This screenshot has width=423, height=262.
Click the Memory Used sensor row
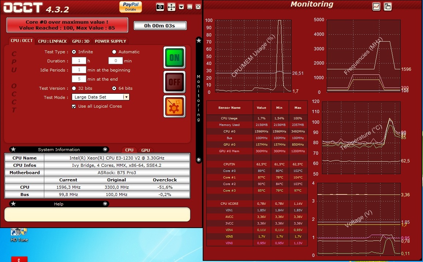pyautogui.click(x=257, y=125)
